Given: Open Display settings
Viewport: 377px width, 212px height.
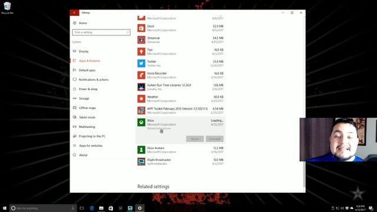Looking at the screenshot, I should point(84,51).
